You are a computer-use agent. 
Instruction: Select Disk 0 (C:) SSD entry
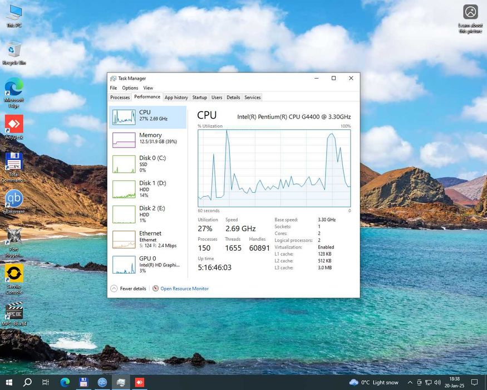[x=148, y=164]
